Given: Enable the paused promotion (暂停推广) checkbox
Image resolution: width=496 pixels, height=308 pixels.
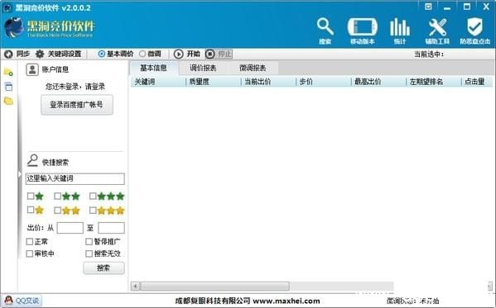Looking at the screenshot, I should [89, 242].
